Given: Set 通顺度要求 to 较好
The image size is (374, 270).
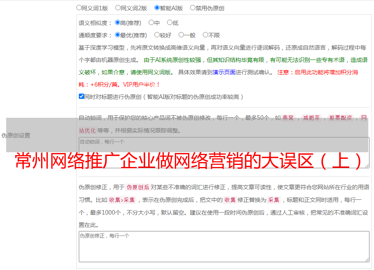Looking at the screenshot, I should [x=157, y=35].
